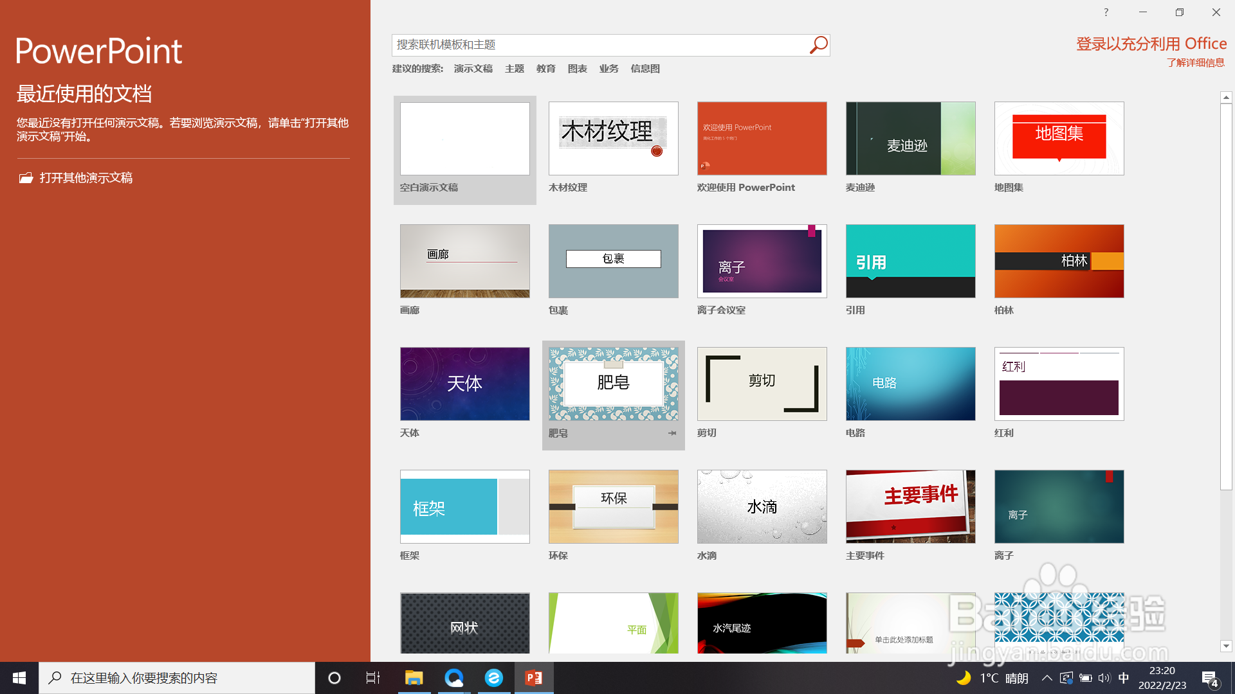This screenshot has width=1235, height=694.
Task: Open the notification center icon
Action: [x=1209, y=678]
